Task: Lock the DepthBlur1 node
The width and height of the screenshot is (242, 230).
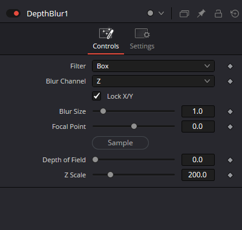Action: click(x=218, y=13)
